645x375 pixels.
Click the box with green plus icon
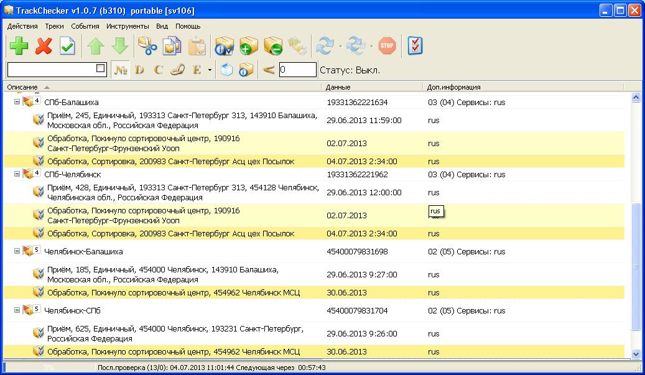point(248,46)
